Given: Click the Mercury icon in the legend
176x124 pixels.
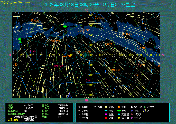Looking at the screenshot, I should (x=106, y=111).
